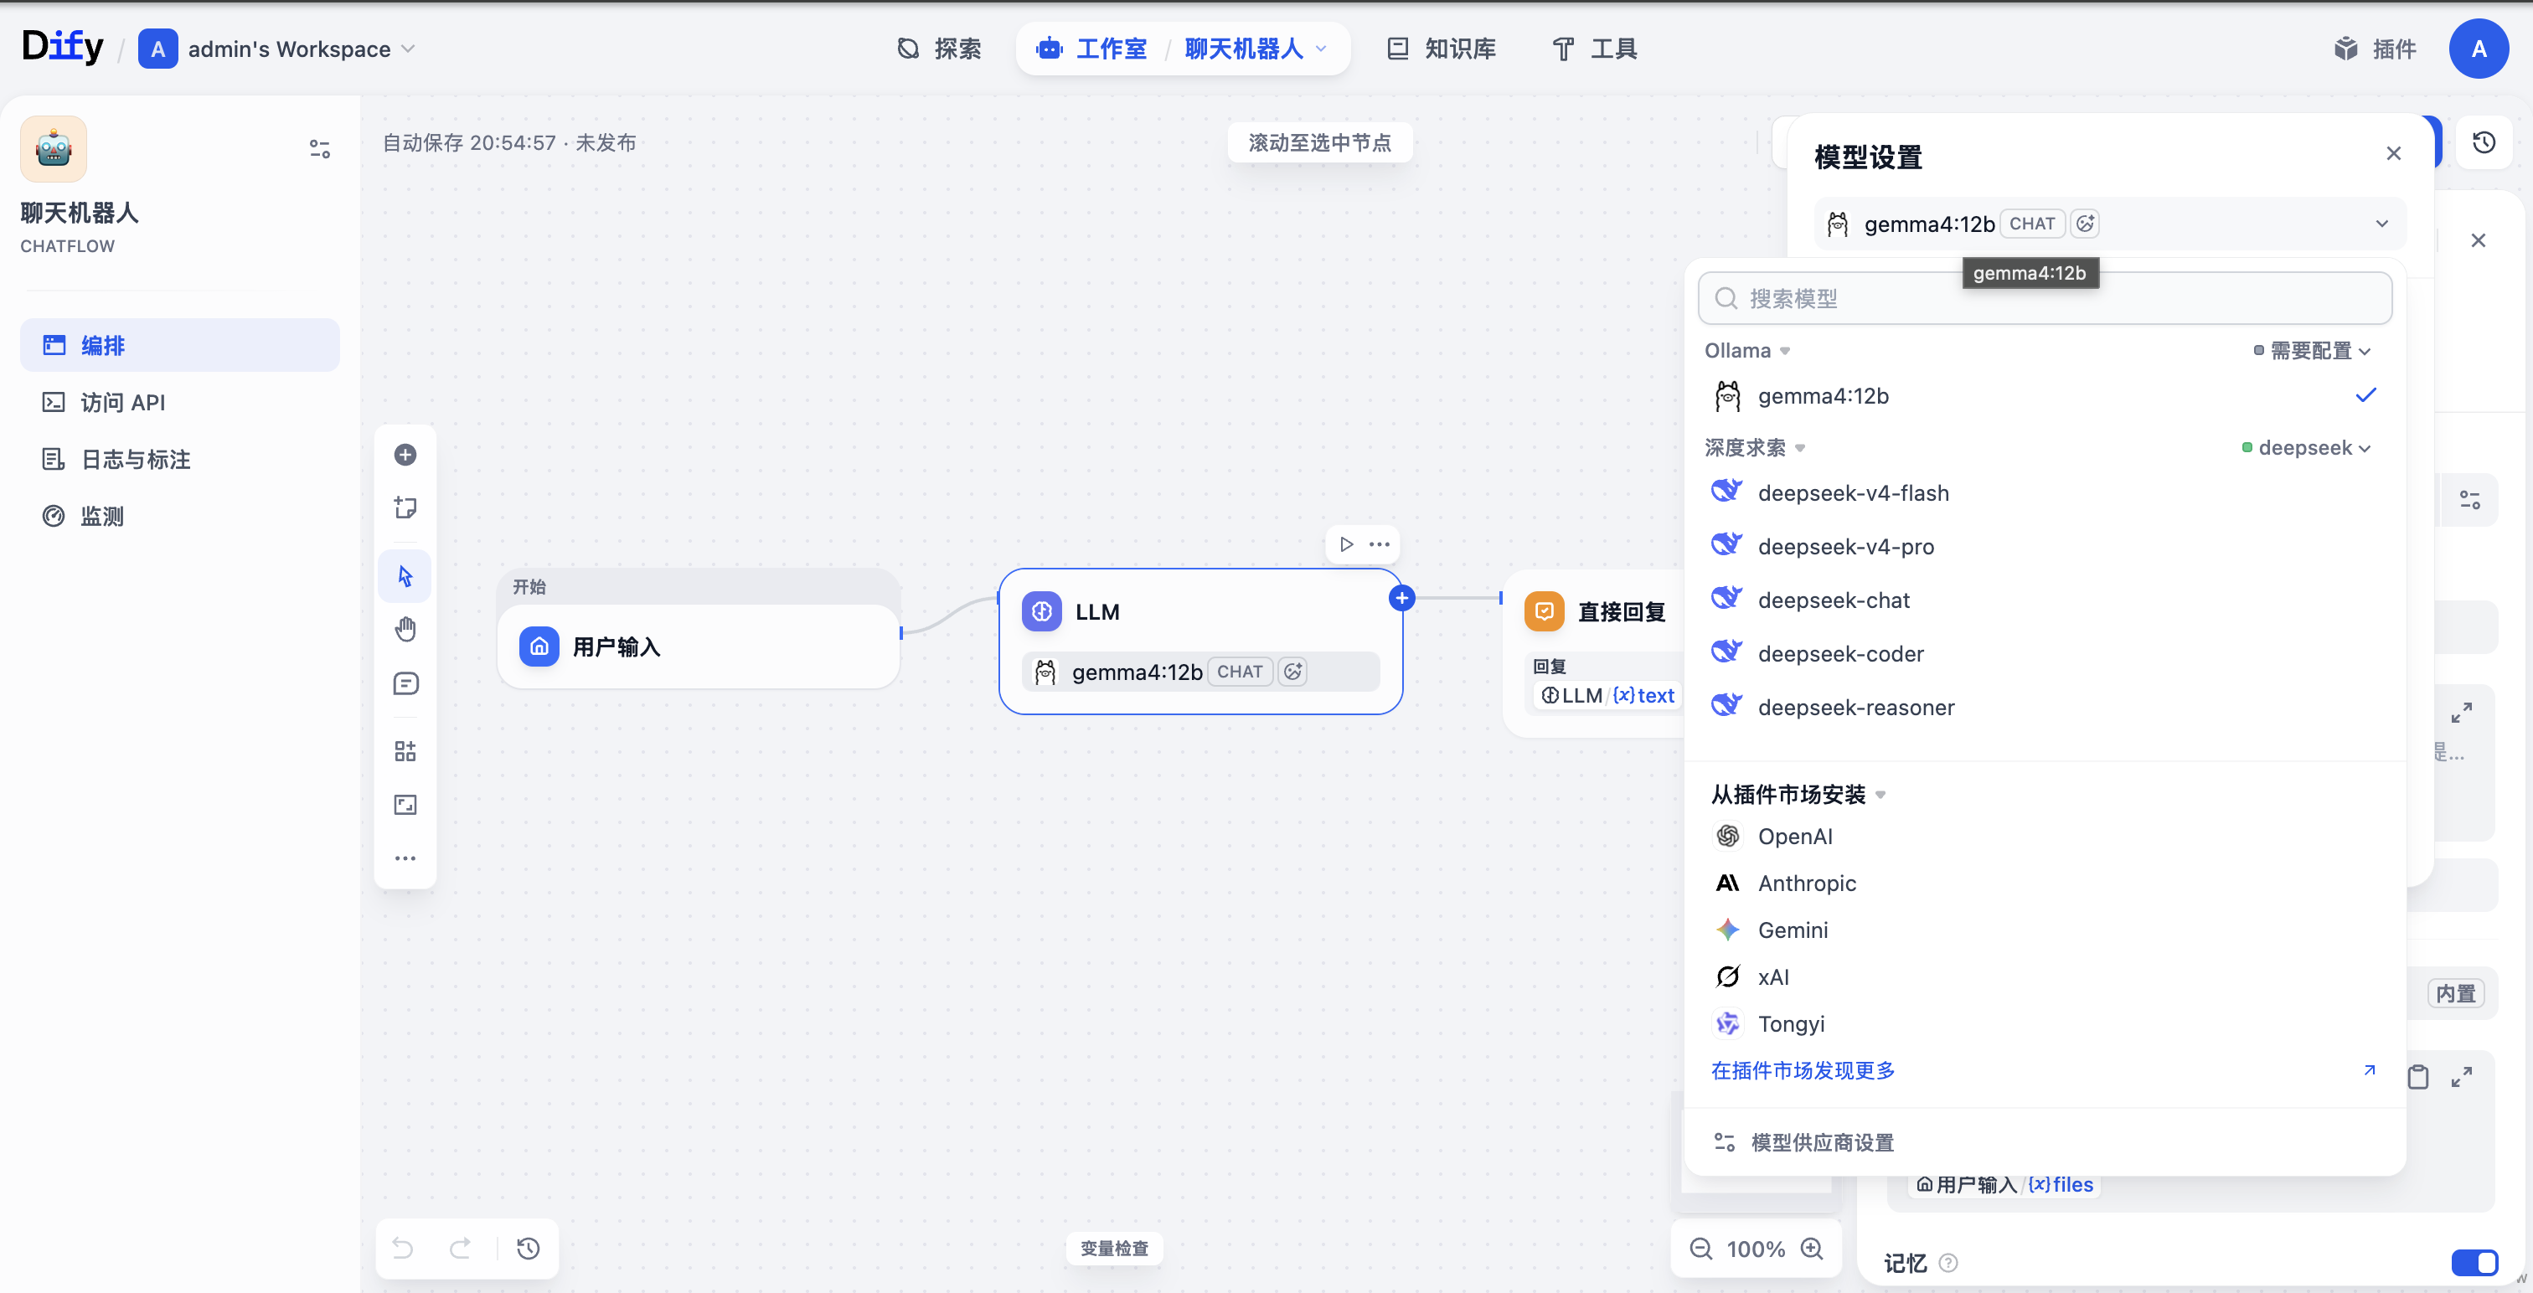Add a new node with the plus tool

pos(405,454)
